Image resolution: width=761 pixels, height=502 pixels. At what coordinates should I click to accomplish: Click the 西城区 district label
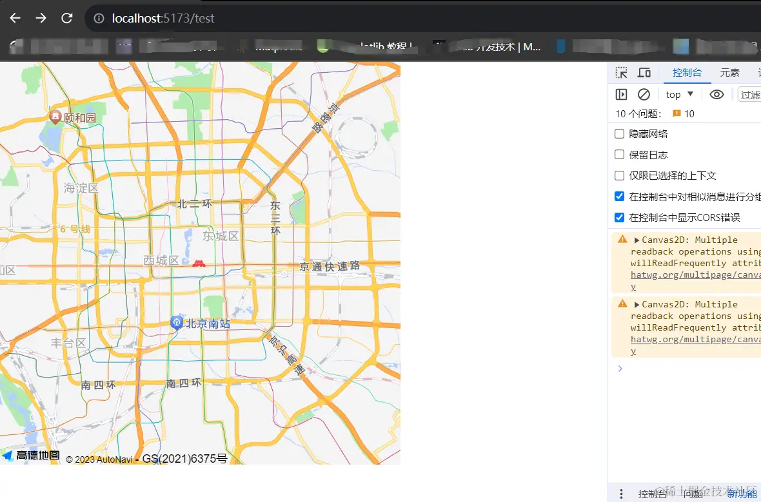click(161, 260)
